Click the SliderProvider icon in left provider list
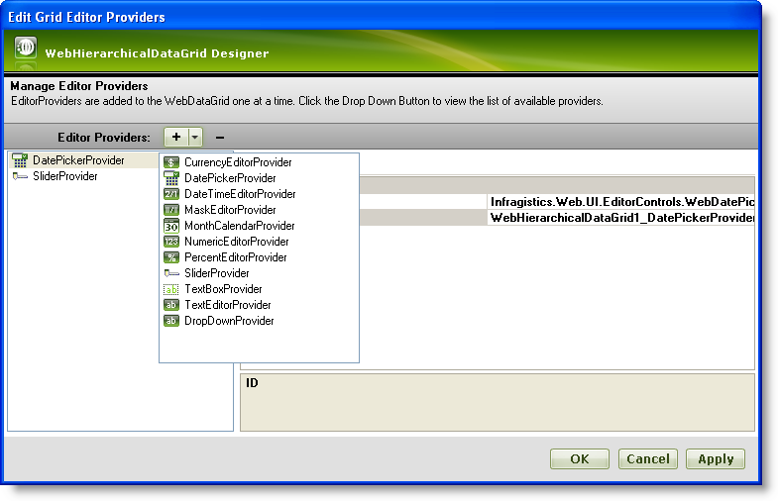 point(20,176)
